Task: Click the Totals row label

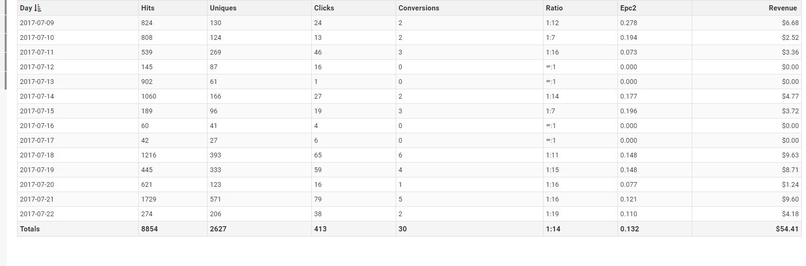Action: point(30,229)
